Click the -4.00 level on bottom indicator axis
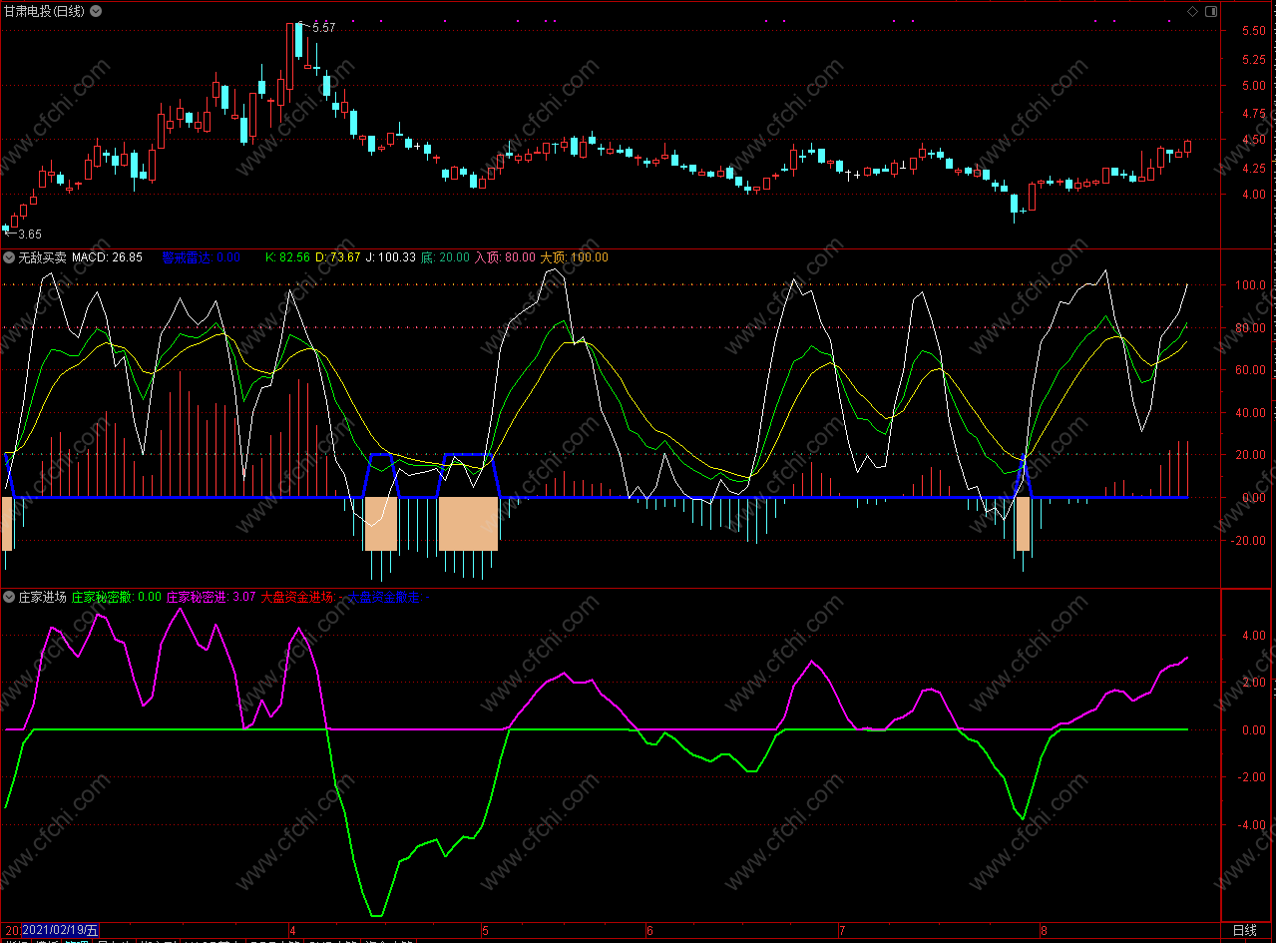 (1252, 826)
